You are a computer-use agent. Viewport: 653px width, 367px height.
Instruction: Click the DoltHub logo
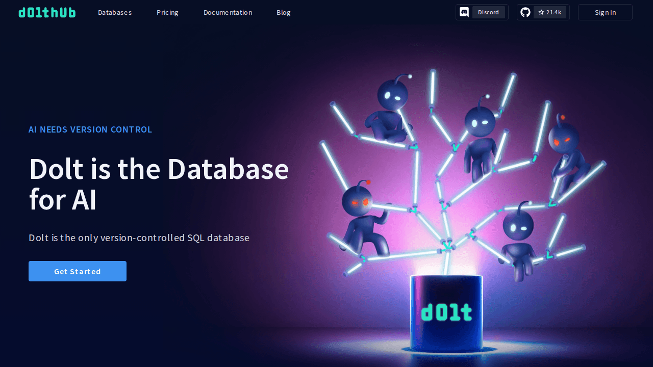(x=47, y=12)
